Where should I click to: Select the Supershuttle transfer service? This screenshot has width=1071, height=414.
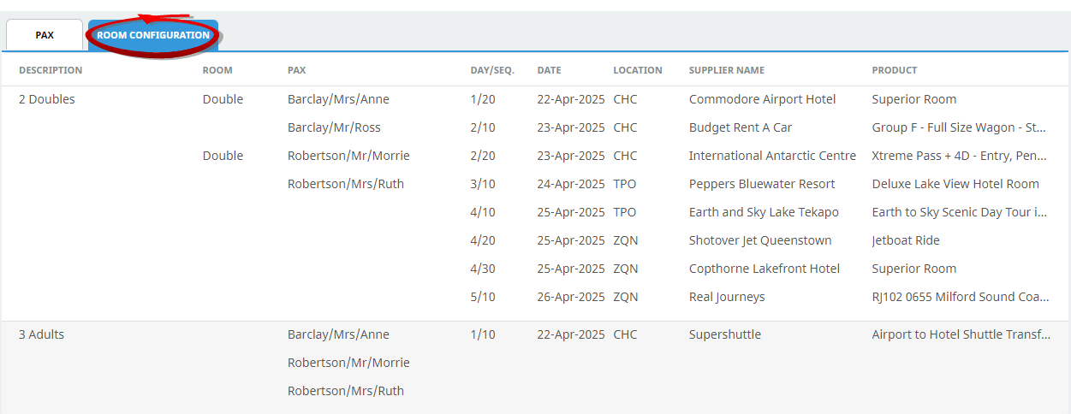724,334
